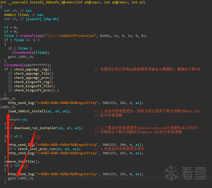Click the check_kingsoft_file() call
The width and height of the screenshot is (212, 188).
click(x=34, y=86)
